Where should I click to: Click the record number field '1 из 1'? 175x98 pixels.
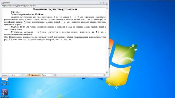[15, 75]
